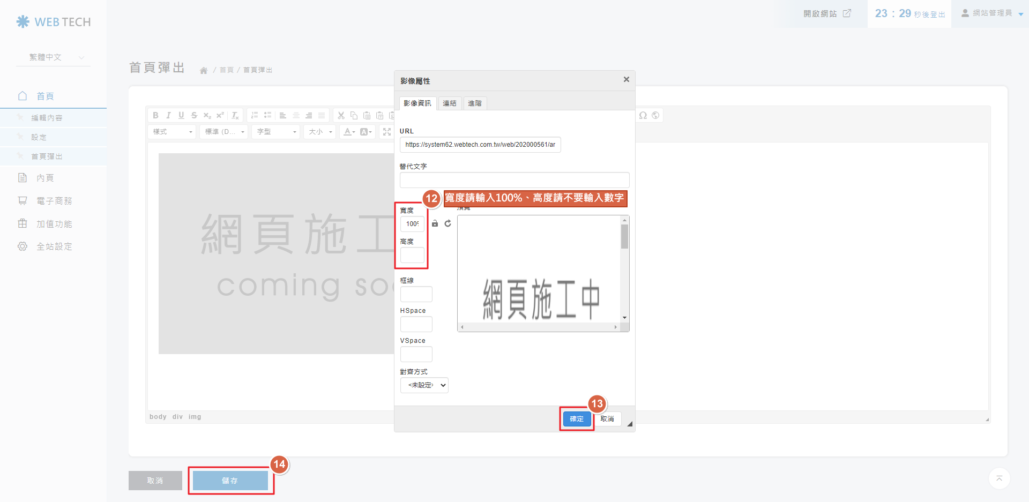Open 開啟網站 external link icon
1029x502 pixels.
click(x=847, y=13)
